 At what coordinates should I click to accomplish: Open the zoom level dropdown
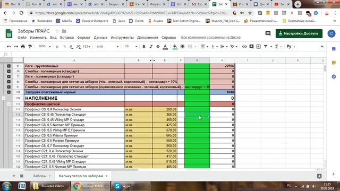tap(44, 47)
